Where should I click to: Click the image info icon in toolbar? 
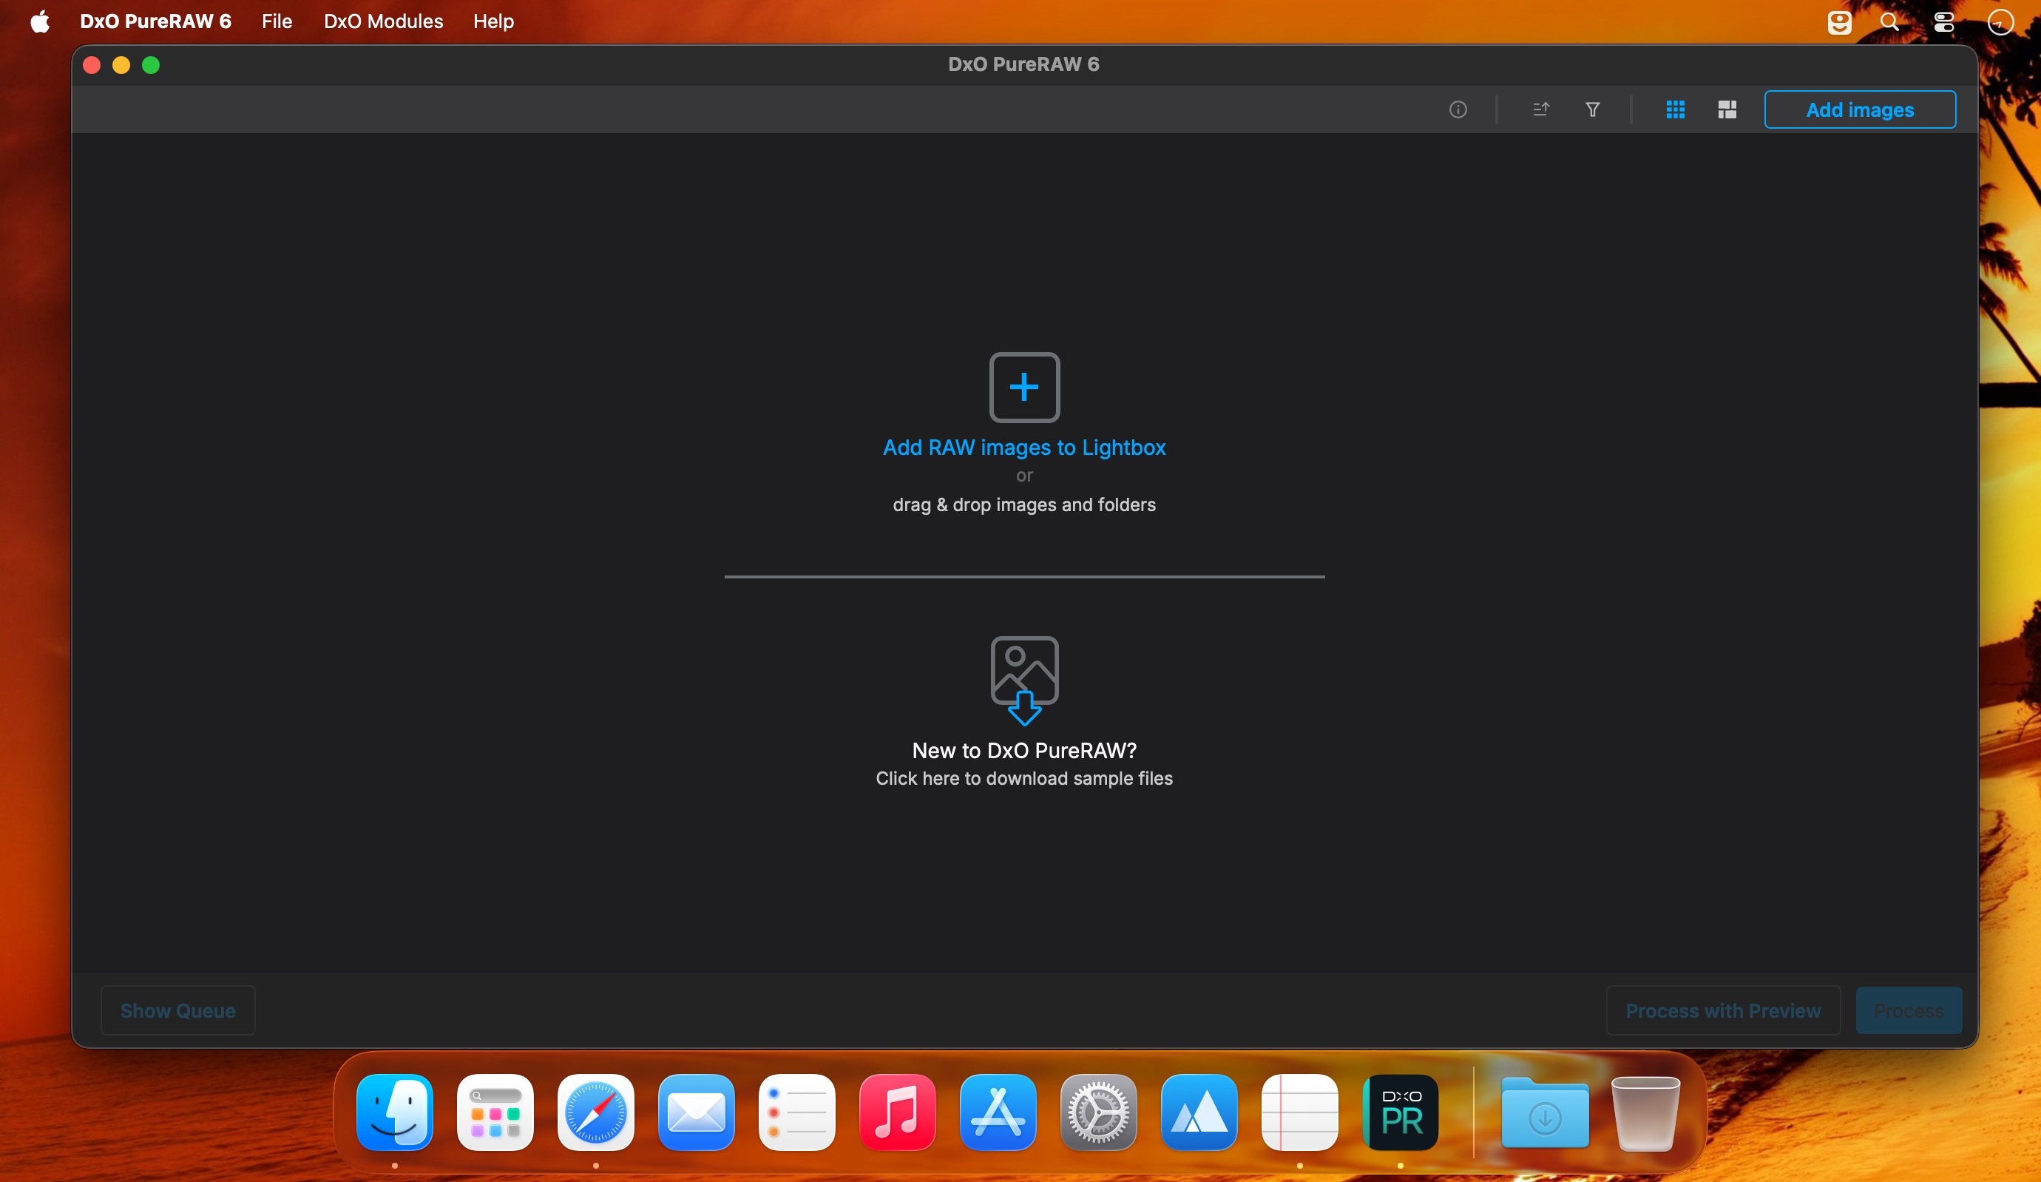[1458, 109]
